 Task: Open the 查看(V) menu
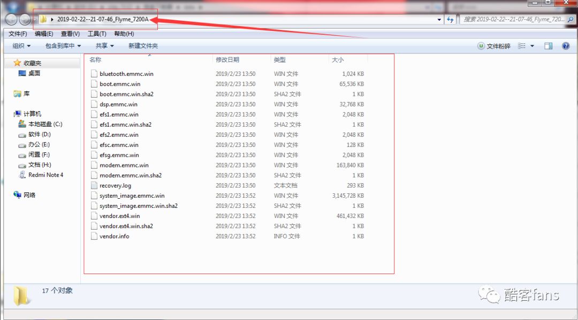(x=70, y=34)
